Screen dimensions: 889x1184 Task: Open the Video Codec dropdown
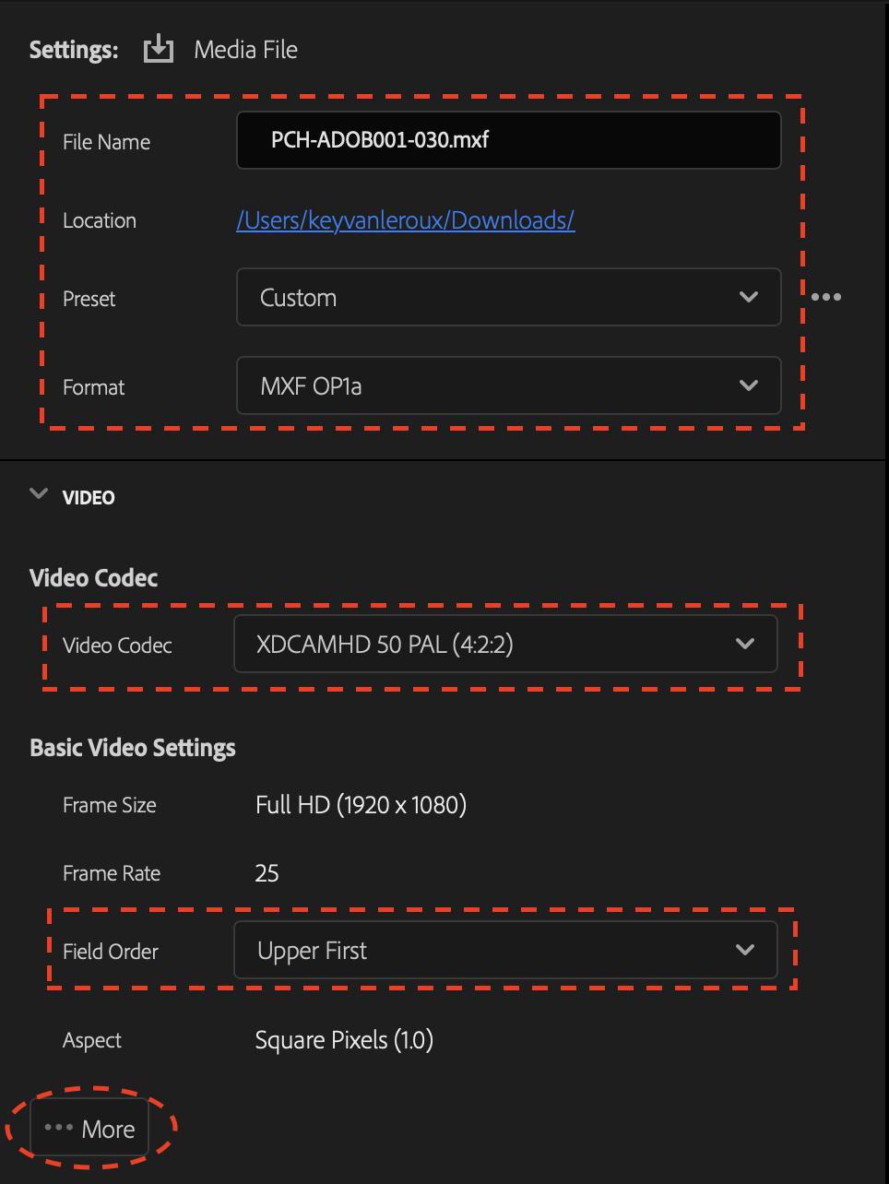[505, 644]
